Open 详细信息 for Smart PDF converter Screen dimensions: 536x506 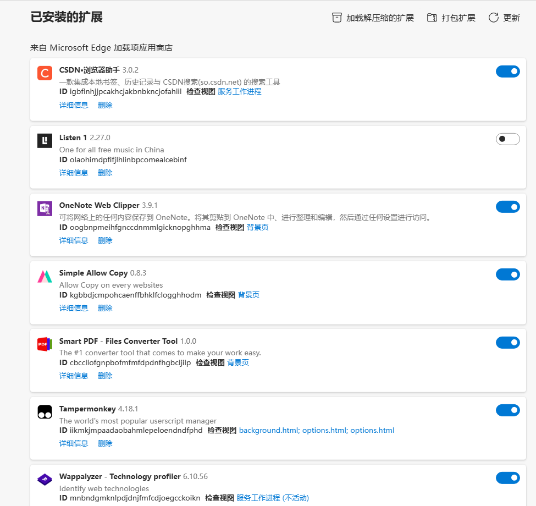click(74, 376)
